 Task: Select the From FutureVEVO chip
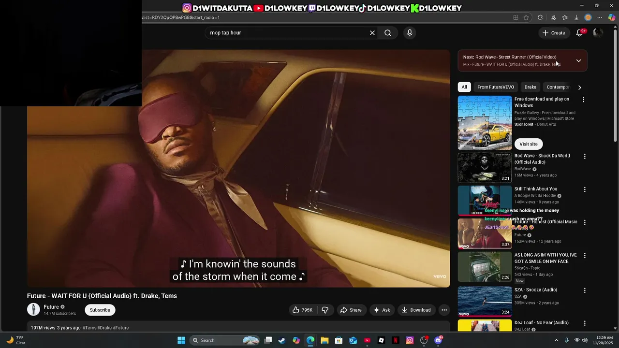pyautogui.click(x=496, y=87)
